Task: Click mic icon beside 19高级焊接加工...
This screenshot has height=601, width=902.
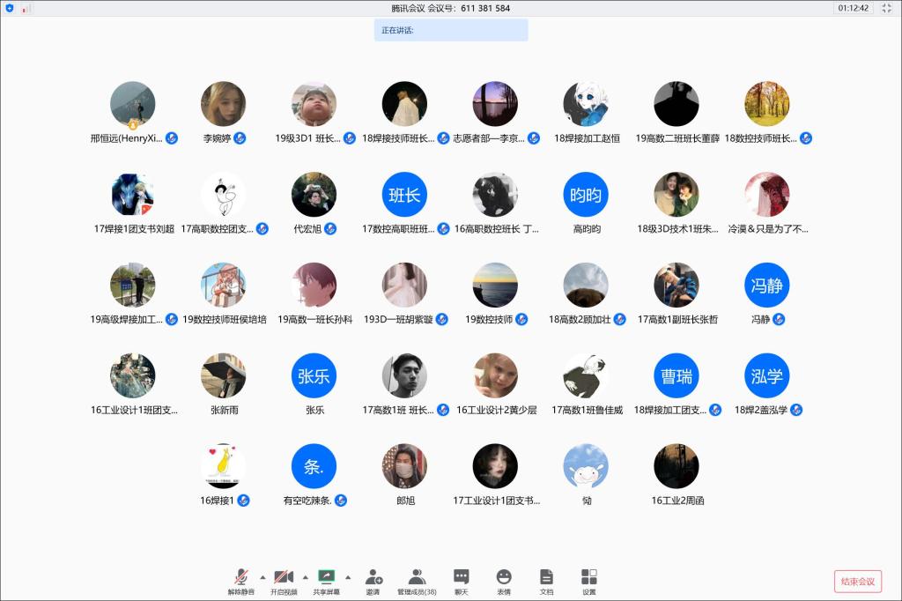Action: tap(172, 320)
